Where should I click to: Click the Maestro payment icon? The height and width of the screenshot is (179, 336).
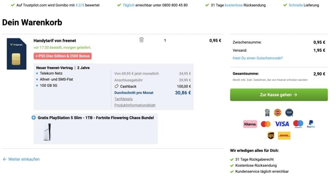[x=298, y=124]
